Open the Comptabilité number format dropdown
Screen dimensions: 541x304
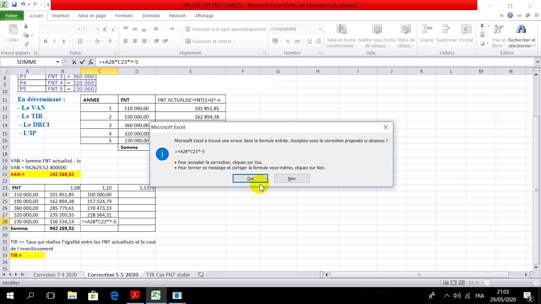point(320,29)
